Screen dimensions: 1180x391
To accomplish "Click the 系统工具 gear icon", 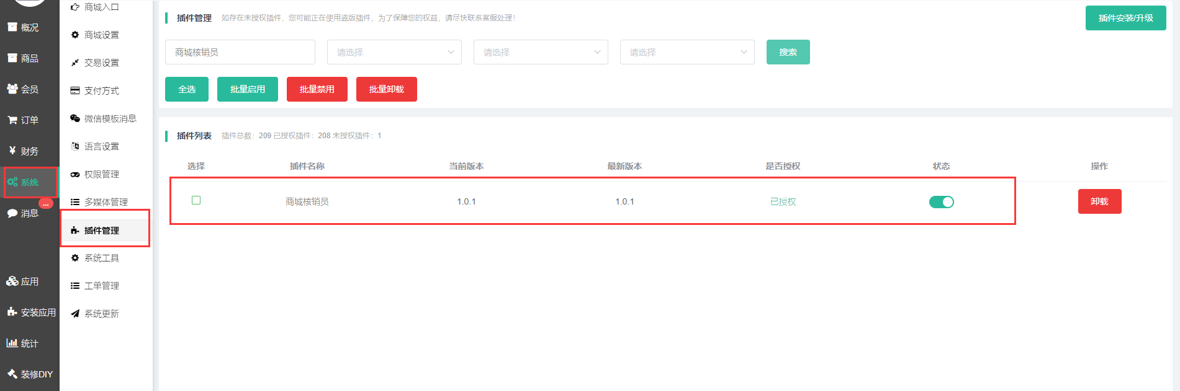I will [75, 258].
